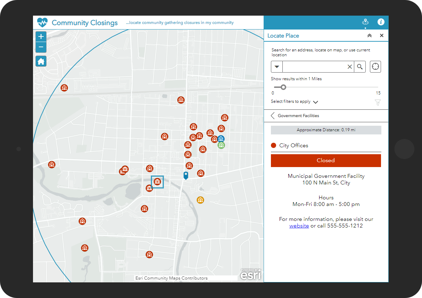The image size is (422, 298).
Task: Adjust the search distance slider handle
Action: [x=283, y=87]
